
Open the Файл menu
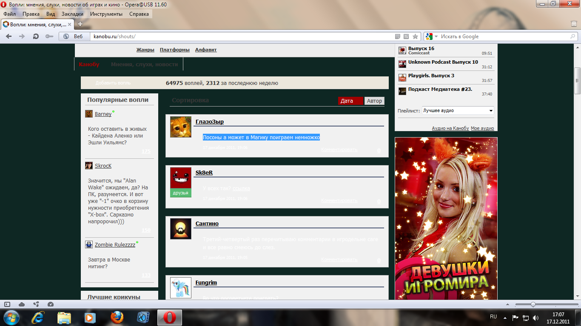[9, 14]
